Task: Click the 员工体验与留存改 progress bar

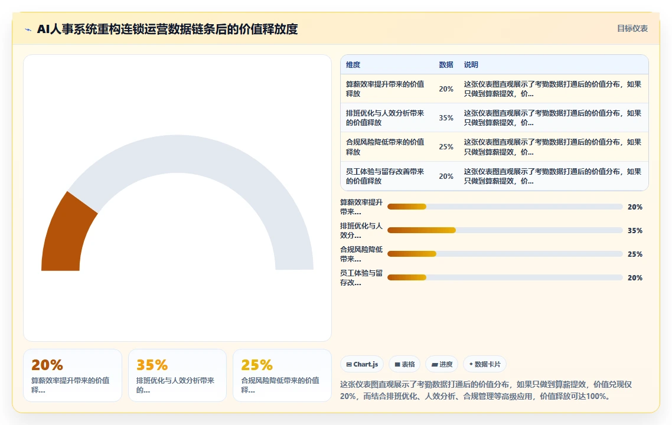Action: pyautogui.click(x=505, y=277)
